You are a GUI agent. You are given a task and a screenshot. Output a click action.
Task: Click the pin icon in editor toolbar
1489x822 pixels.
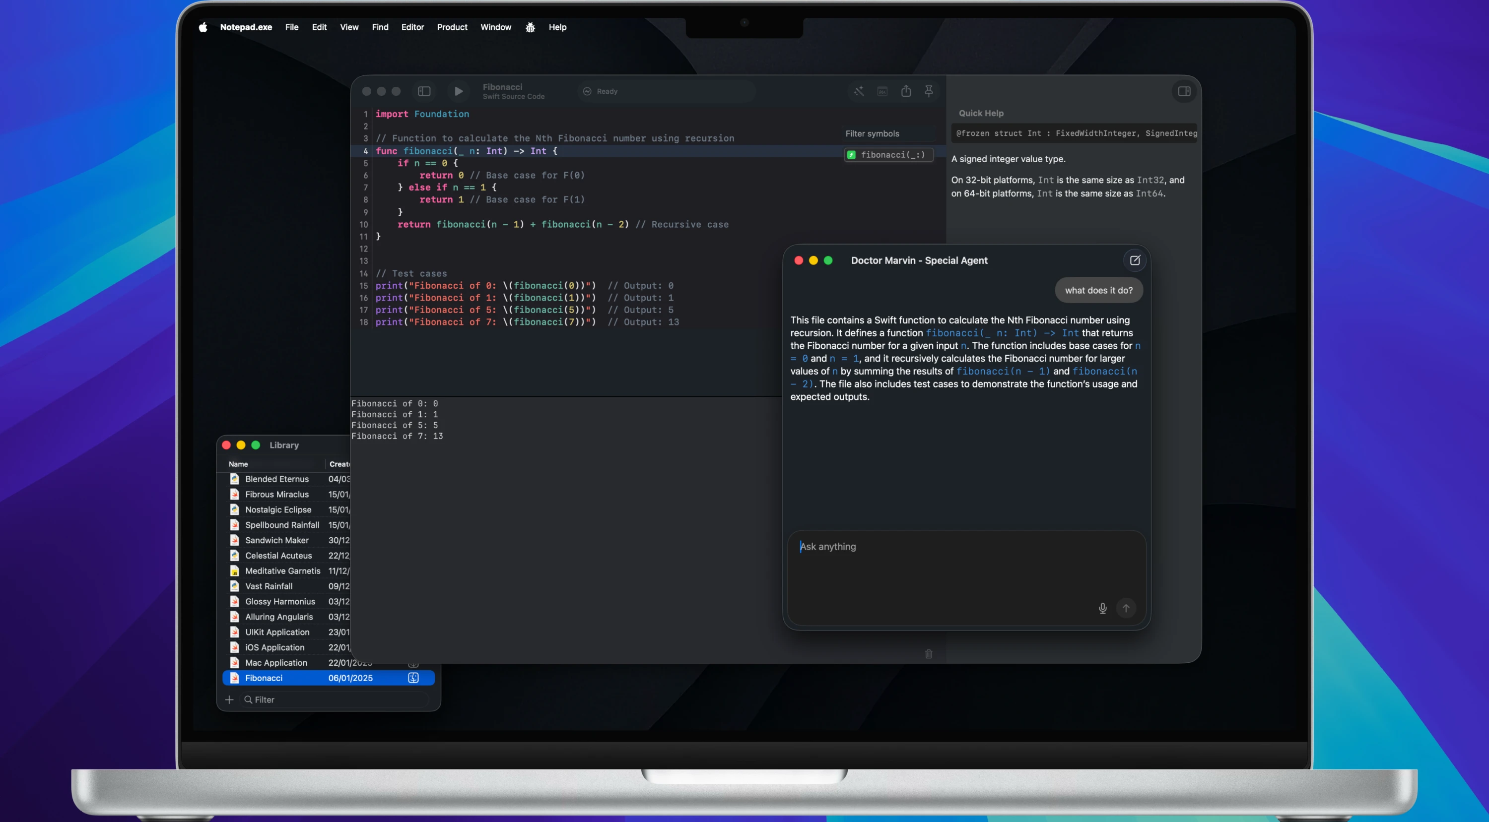pyautogui.click(x=929, y=91)
